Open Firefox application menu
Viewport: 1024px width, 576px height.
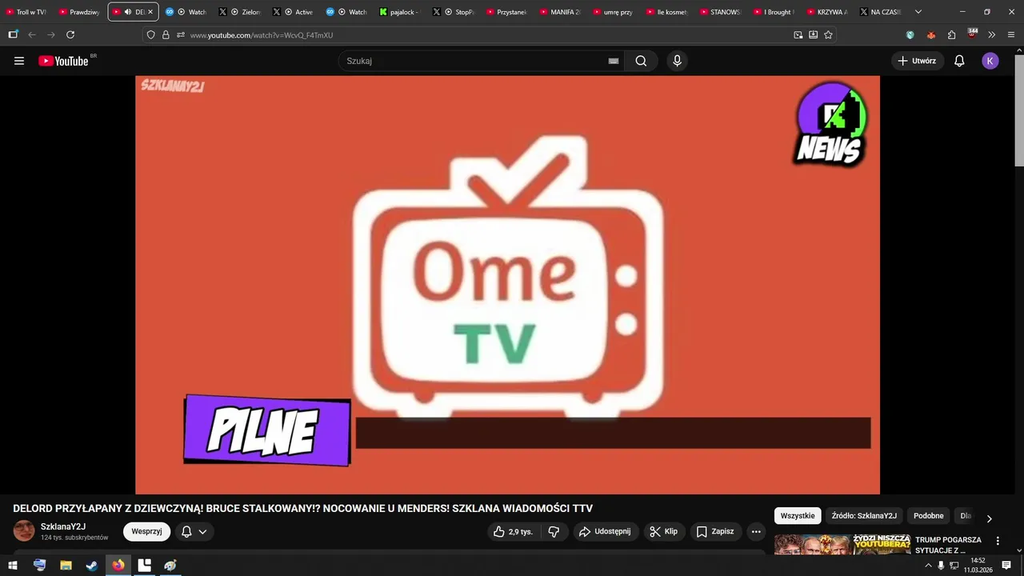point(1011,34)
